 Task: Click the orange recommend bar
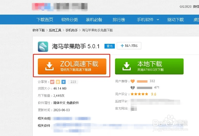[142, 81]
